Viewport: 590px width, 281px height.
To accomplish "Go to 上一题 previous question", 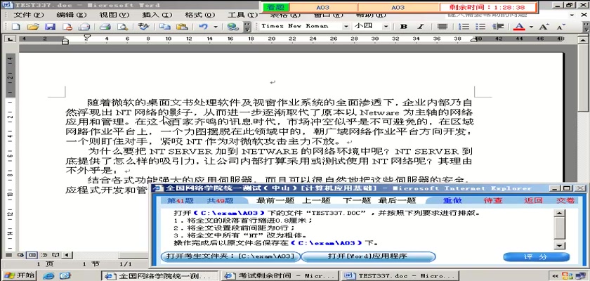I will [x=317, y=200].
